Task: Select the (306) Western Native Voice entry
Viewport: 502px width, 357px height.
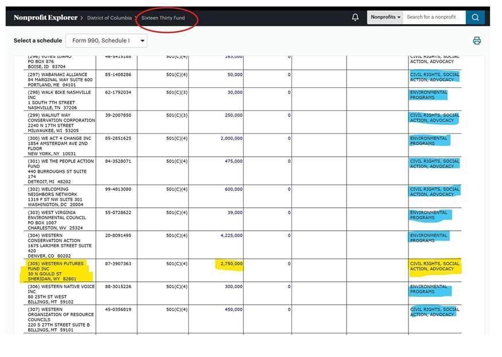Action: pyautogui.click(x=61, y=294)
